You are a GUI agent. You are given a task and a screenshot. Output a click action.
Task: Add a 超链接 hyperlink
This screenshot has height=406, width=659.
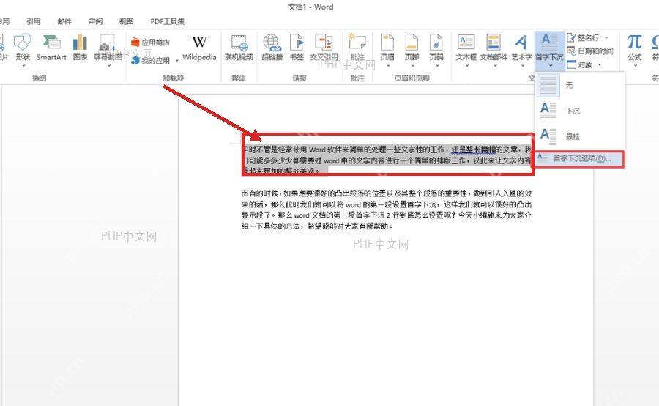[272, 47]
